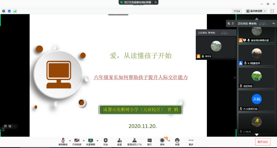Open video options arrow beside 开启视频
Screen dimensions: 277x148
coord(84,141)
